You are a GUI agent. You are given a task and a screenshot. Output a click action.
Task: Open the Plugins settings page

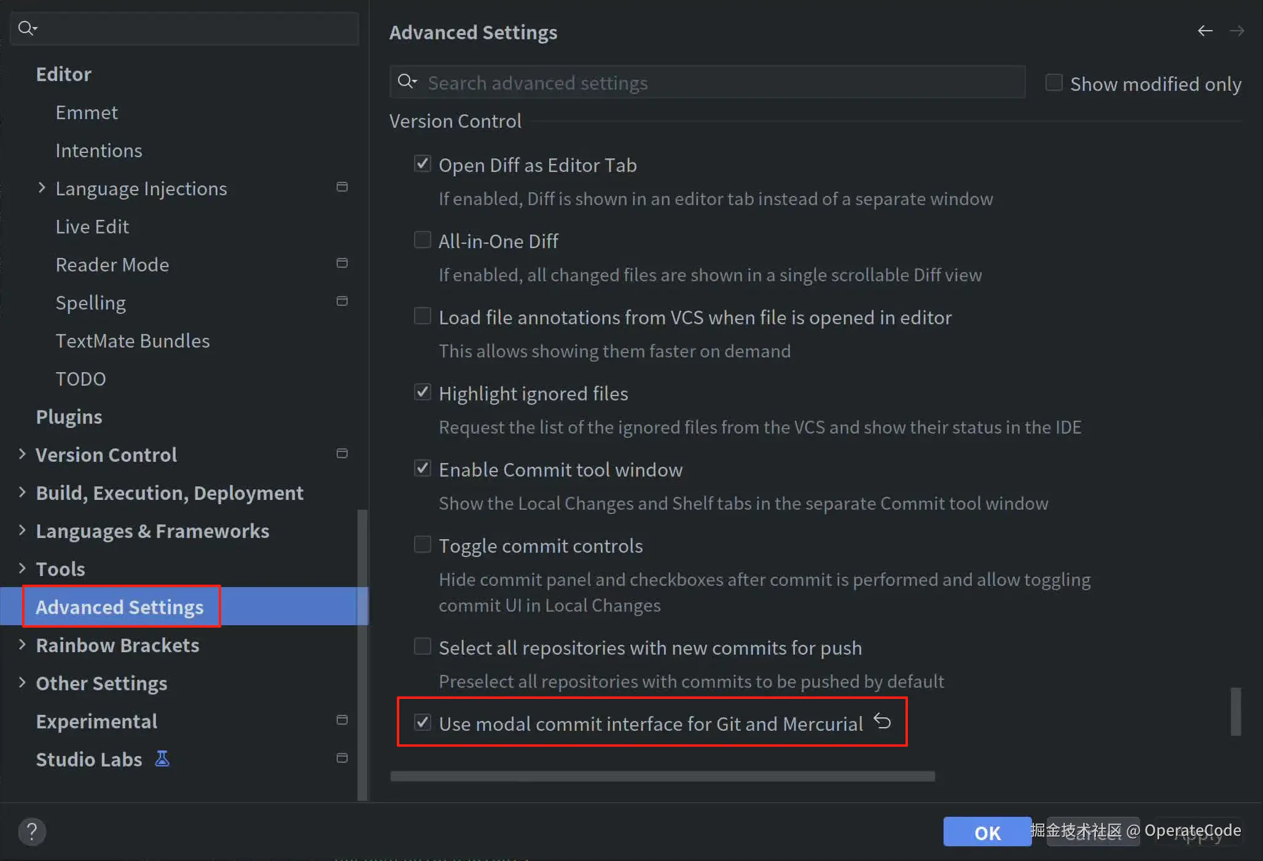coord(69,417)
